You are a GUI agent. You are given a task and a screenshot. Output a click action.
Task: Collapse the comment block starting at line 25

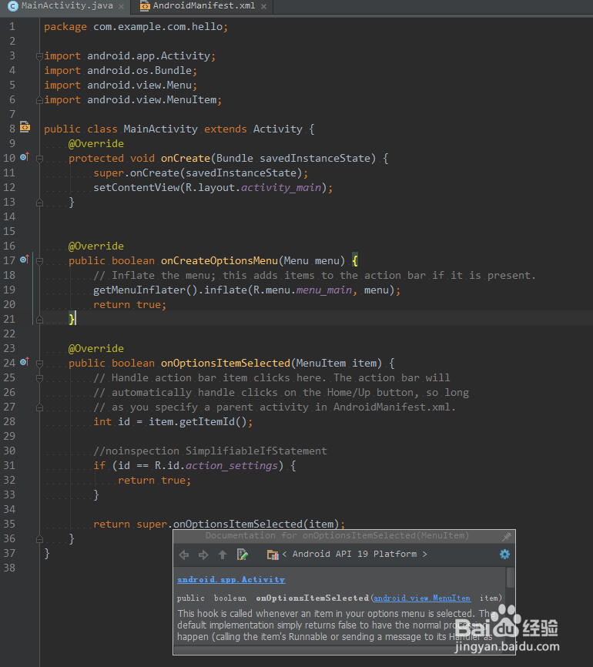(39, 377)
